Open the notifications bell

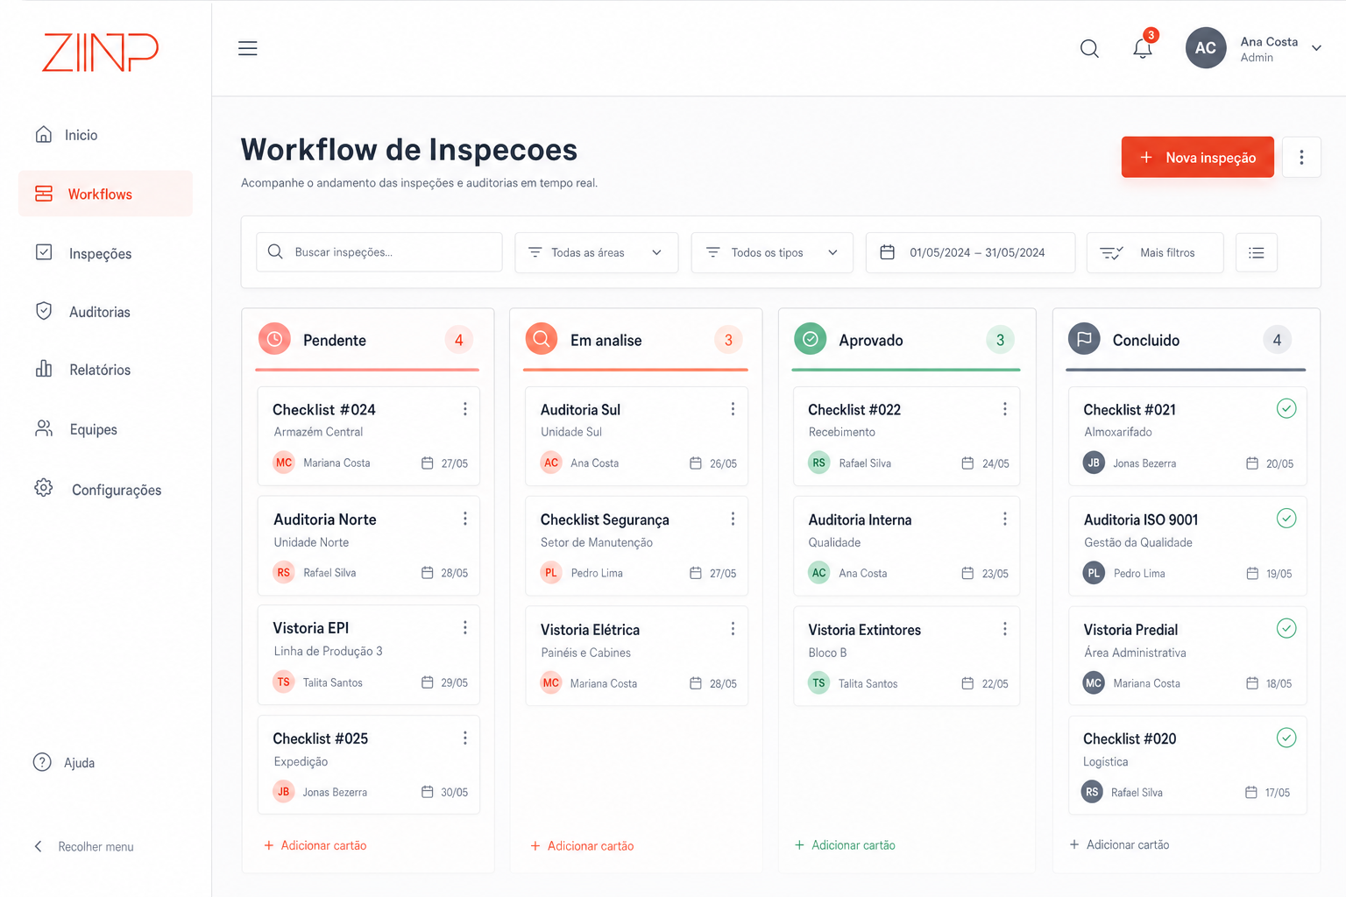tap(1143, 48)
